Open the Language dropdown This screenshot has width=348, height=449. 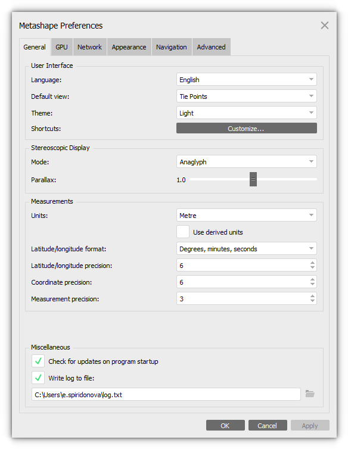tap(247, 79)
